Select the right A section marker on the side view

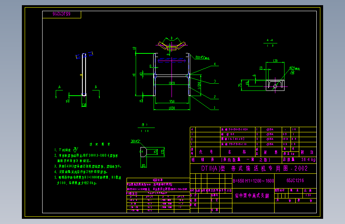click(96, 87)
